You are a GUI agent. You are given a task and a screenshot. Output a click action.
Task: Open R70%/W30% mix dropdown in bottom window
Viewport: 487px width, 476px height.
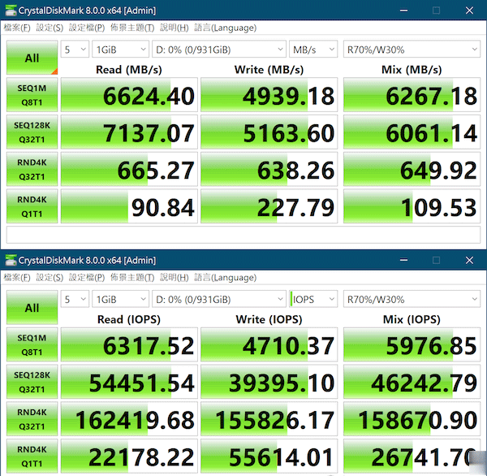[412, 299]
